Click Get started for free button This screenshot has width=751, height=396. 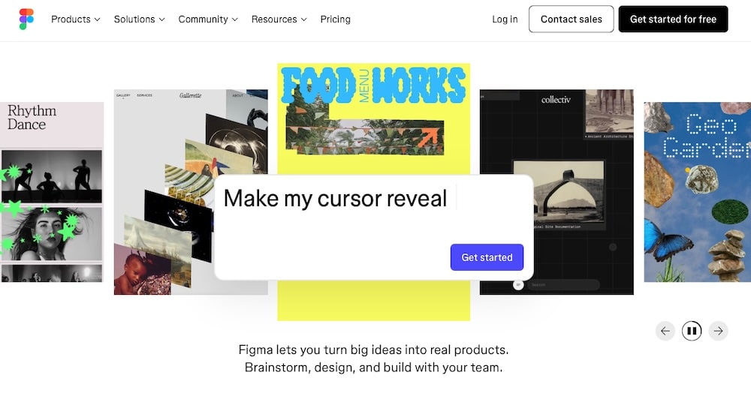[x=673, y=19]
